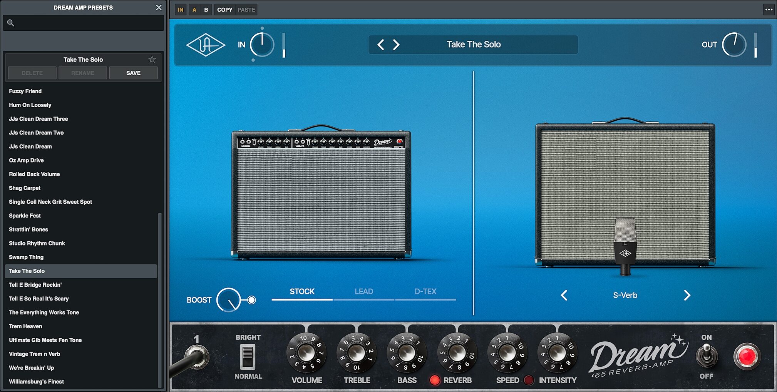
Task: Click the INTENSITY knob
Action: [x=557, y=353]
